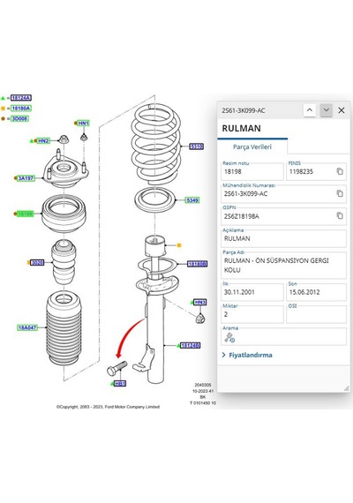This screenshot has width=353, height=503.
Task: Select part label 5310 on coil spring
Action: click(197, 146)
